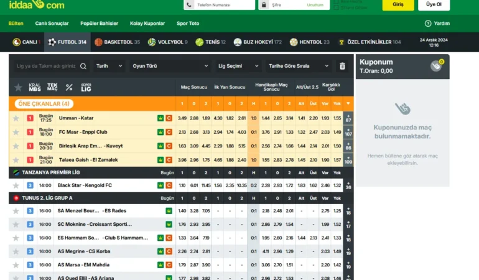Open the Yardım help icon
The width and height of the screenshot is (479, 280).
428,23
